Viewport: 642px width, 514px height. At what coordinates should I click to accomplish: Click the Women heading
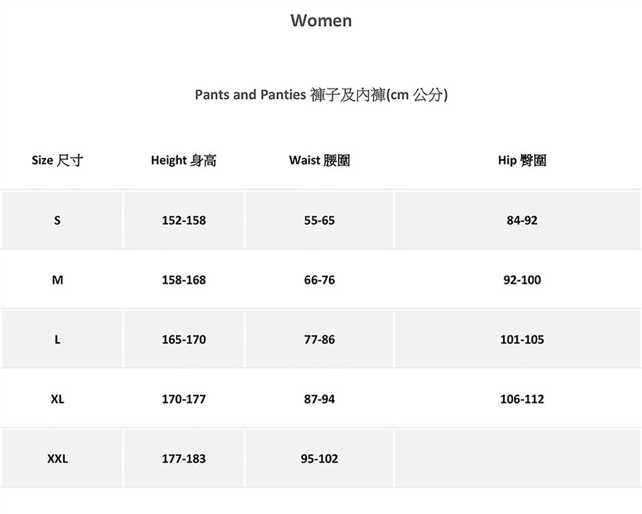(321, 21)
